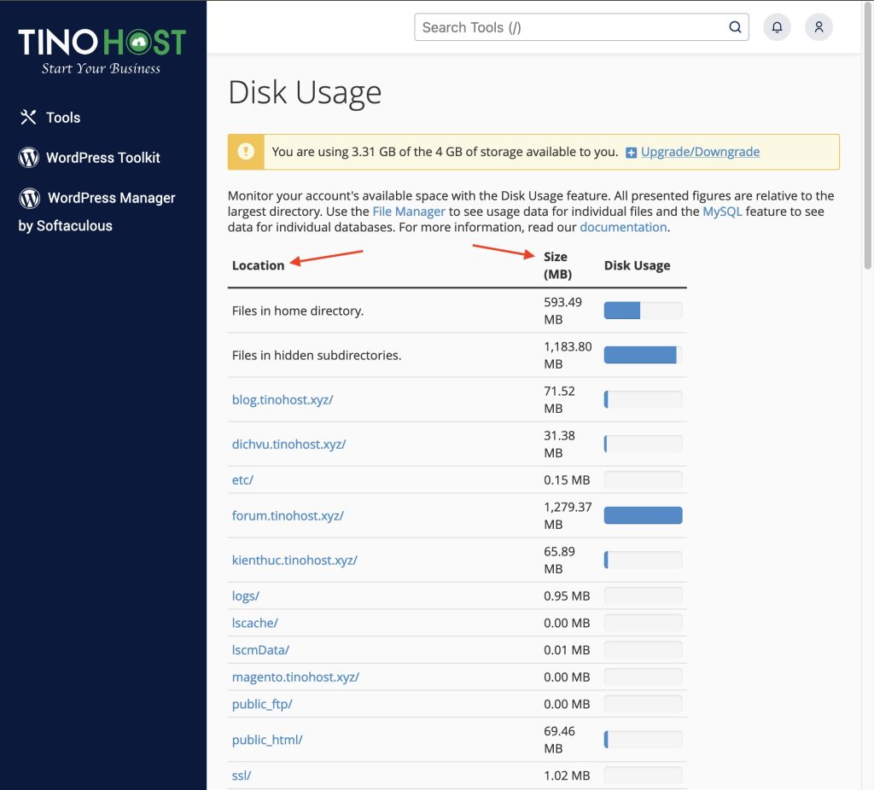Click the blog.tinohost.xyz usage bar
The image size is (874, 790).
643,399
